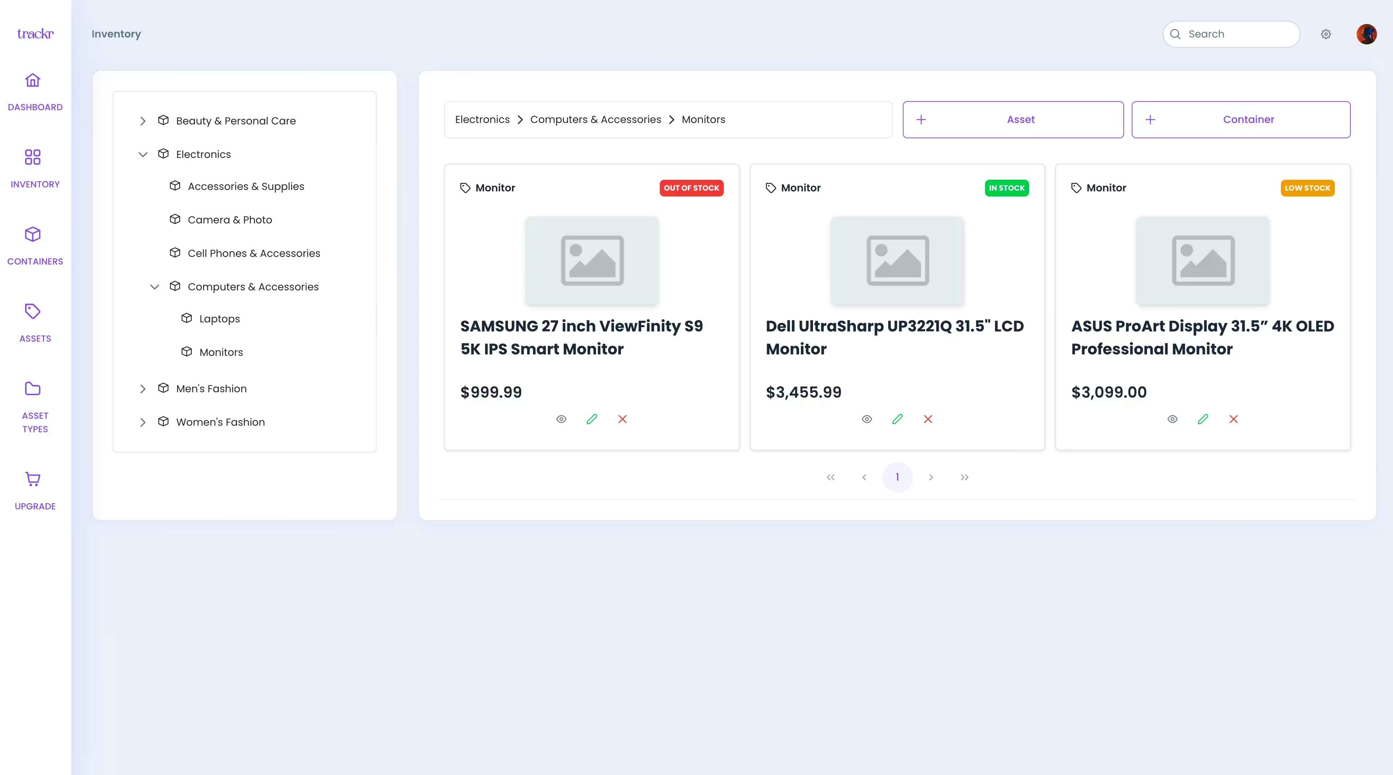The height and width of the screenshot is (775, 1393).
Task: Go to Inventory grid icon in sidebar
Action: tap(32, 158)
